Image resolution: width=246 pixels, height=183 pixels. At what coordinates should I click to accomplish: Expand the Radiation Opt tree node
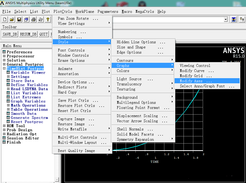4,134
